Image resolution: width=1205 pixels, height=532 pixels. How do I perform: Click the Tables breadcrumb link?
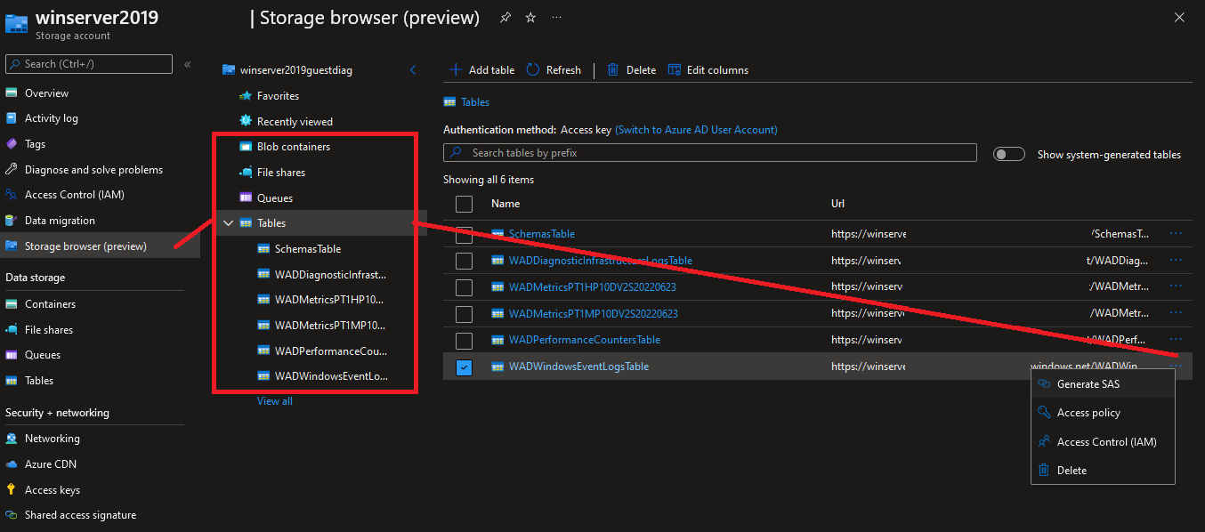(475, 102)
